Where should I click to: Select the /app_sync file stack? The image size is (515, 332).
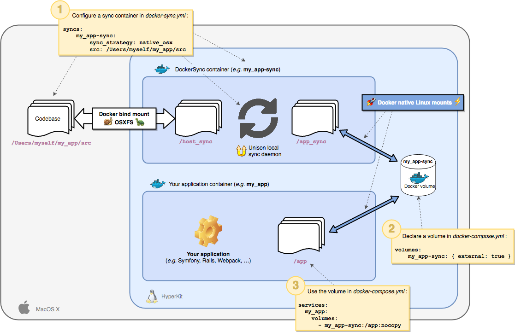pyautogui.click(x=315, y=118)
